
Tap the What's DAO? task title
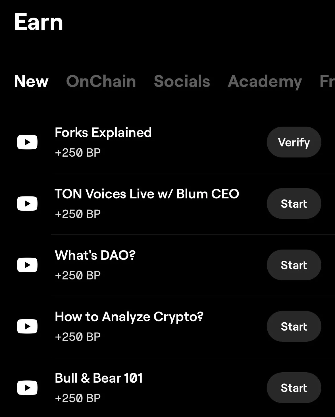(95, 256)
